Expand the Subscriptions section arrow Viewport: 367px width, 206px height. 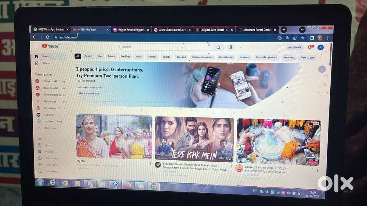click(x=54, y=74)
